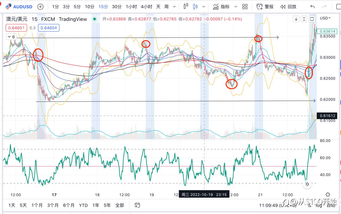Click the plus icon to compare symbols
The height and width of the screenshot is (214, 341).
point(40,7)
